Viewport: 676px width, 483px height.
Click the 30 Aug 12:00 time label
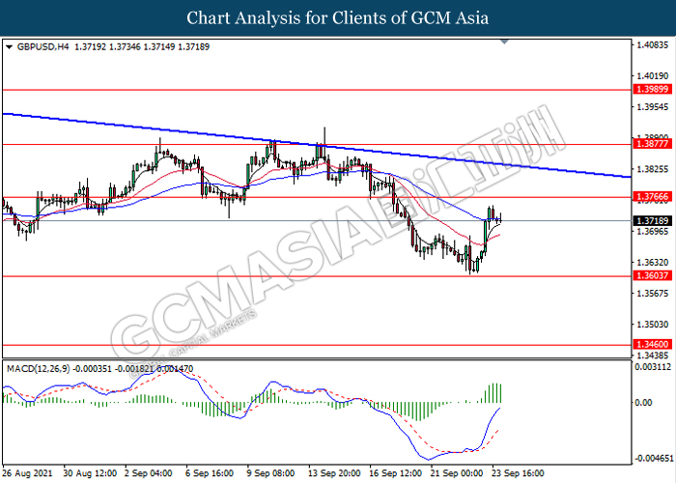[90, 473]
